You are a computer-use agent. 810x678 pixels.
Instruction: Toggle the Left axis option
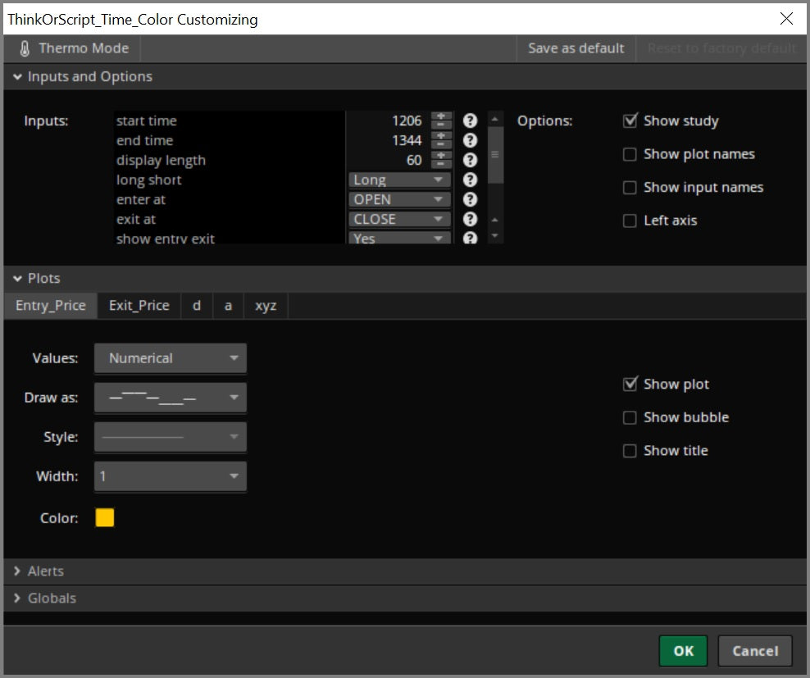click(630, 221)
